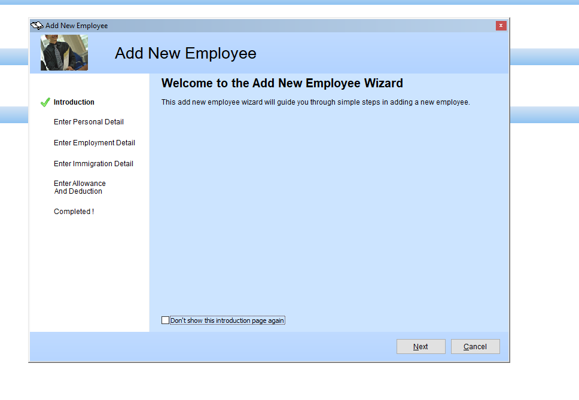Click the Cancel button
579x400 pixels.
point(475,346)
